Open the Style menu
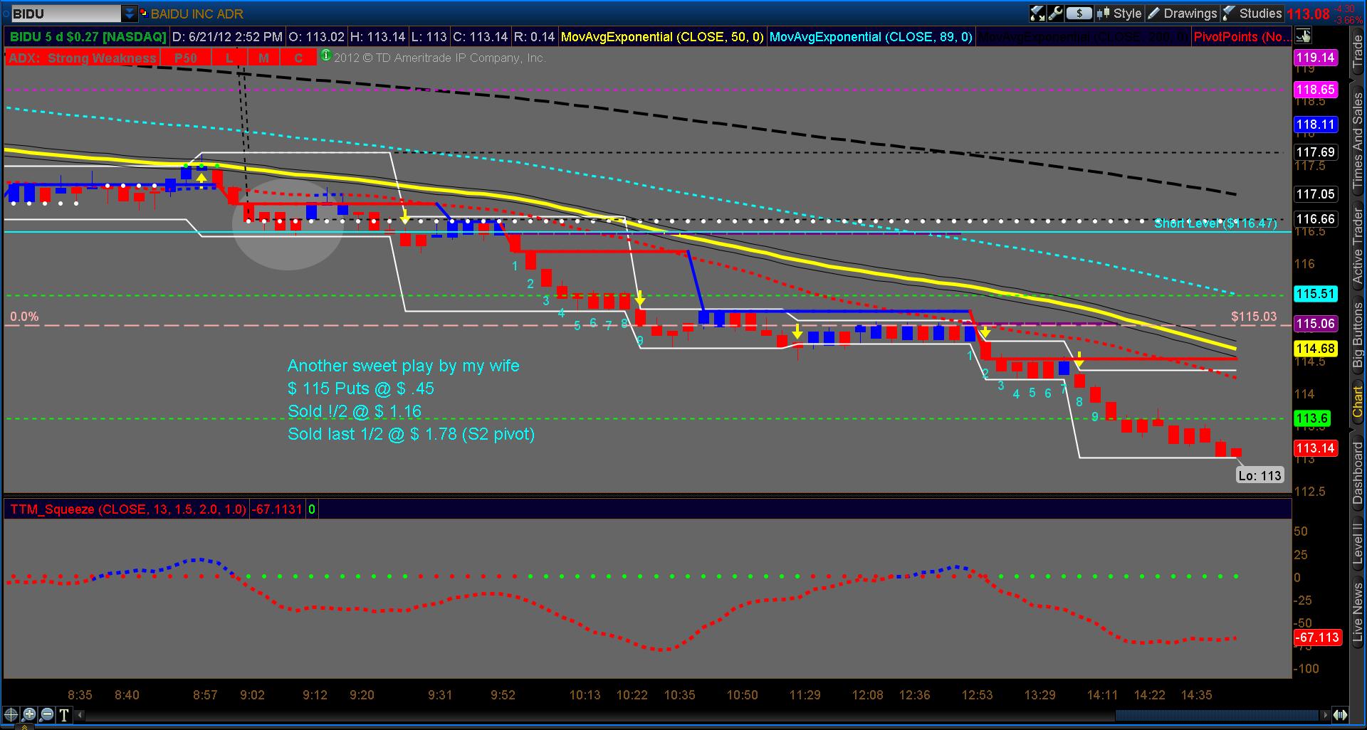This screenshot has width=1367, height=730. coord(1120,13)
